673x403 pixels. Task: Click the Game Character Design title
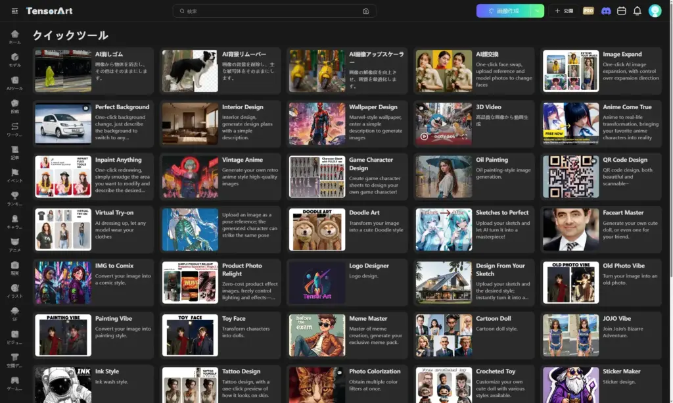click(x=371, y=164)
